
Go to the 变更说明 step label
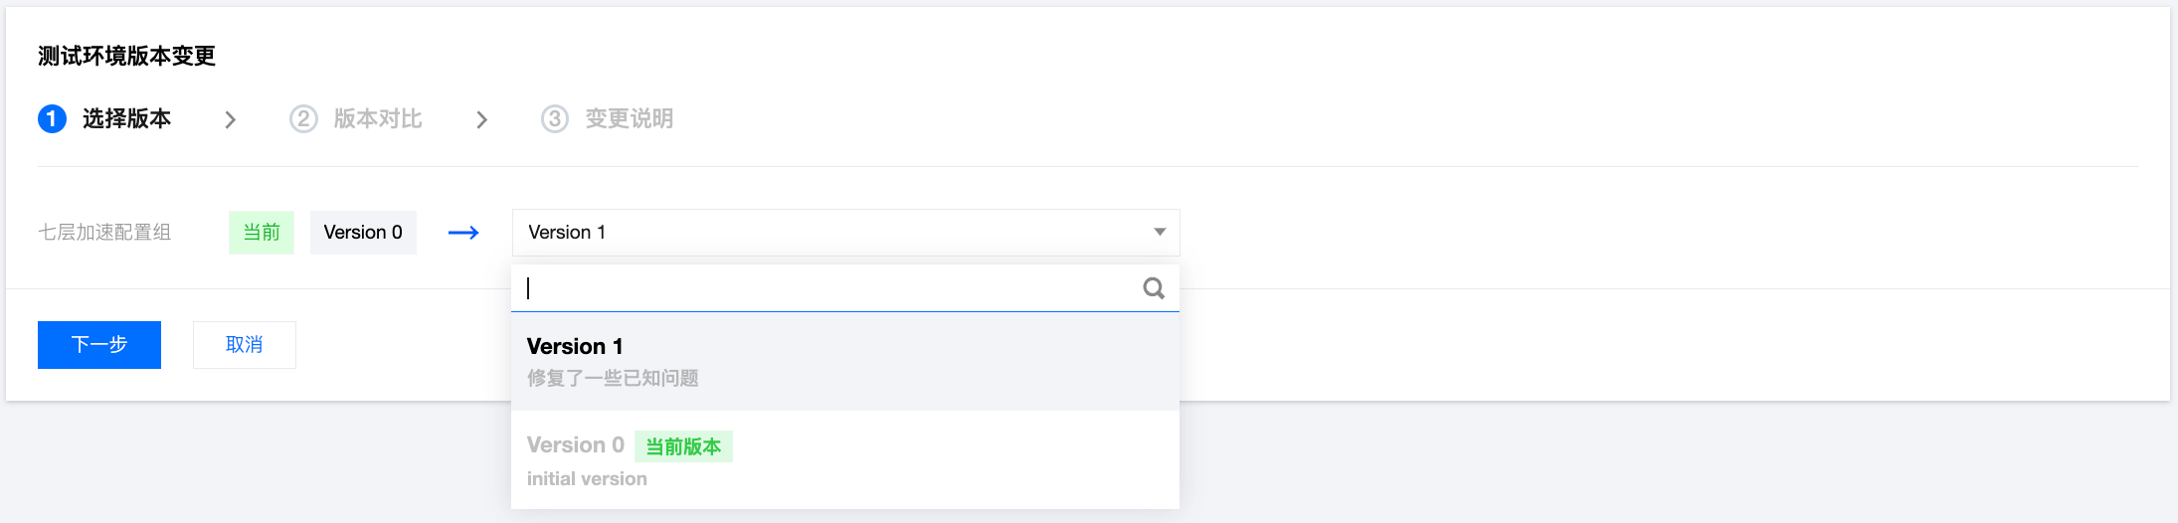click(x=630, y=119)
